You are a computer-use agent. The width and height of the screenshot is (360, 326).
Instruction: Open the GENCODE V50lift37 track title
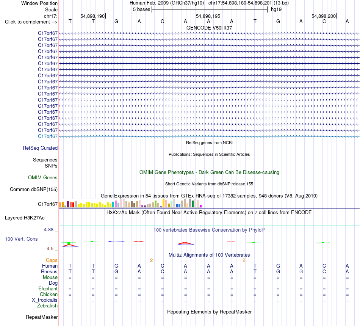pos(209,28)
